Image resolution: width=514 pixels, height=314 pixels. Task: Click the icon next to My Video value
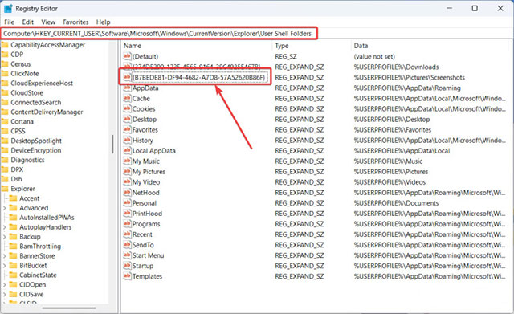[x=127, y=182]
